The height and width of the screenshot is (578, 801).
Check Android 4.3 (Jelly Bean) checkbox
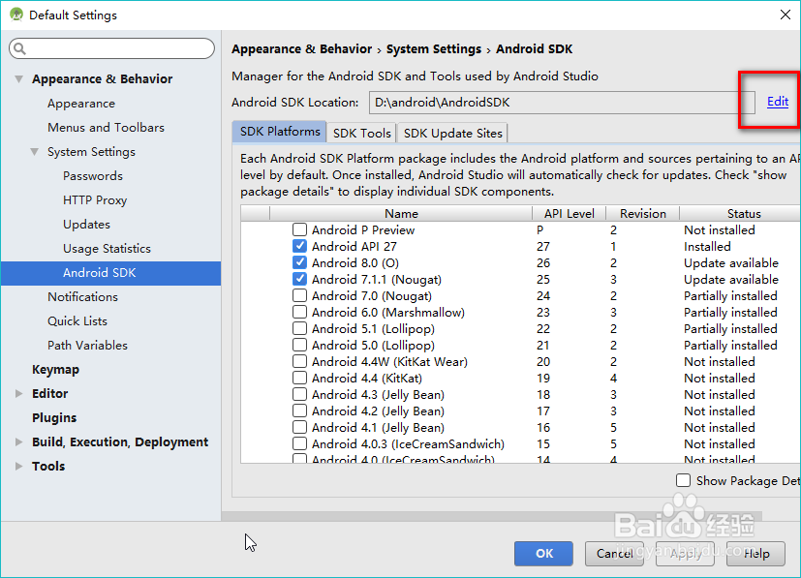pos(300,394)
